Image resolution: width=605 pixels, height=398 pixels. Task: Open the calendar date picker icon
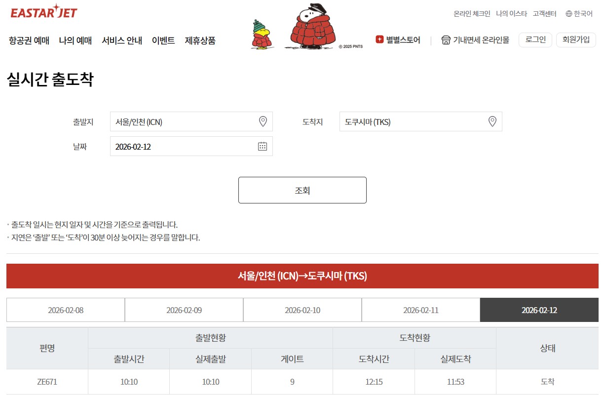[263, 146]
